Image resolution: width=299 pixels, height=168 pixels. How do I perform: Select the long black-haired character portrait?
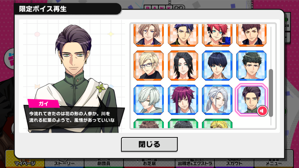183,66
